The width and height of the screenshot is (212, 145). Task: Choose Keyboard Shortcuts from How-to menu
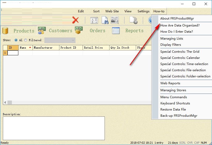point(175,103)
